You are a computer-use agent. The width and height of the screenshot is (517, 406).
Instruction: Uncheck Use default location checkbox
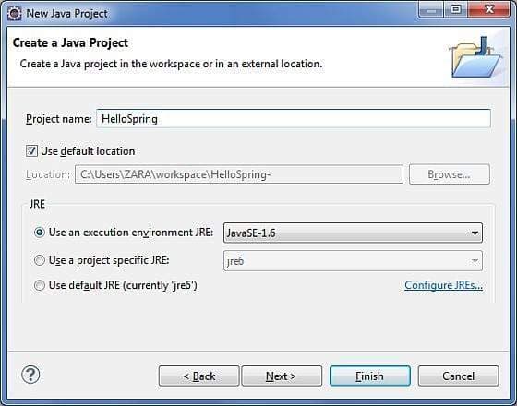click(31, 151)
